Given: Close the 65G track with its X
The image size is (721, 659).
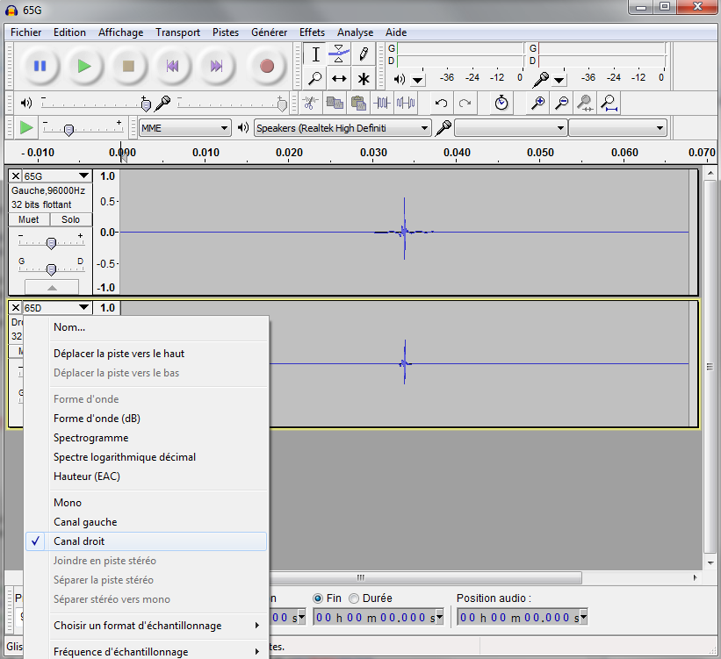Looking at the screenshot, I should [15, 176].
